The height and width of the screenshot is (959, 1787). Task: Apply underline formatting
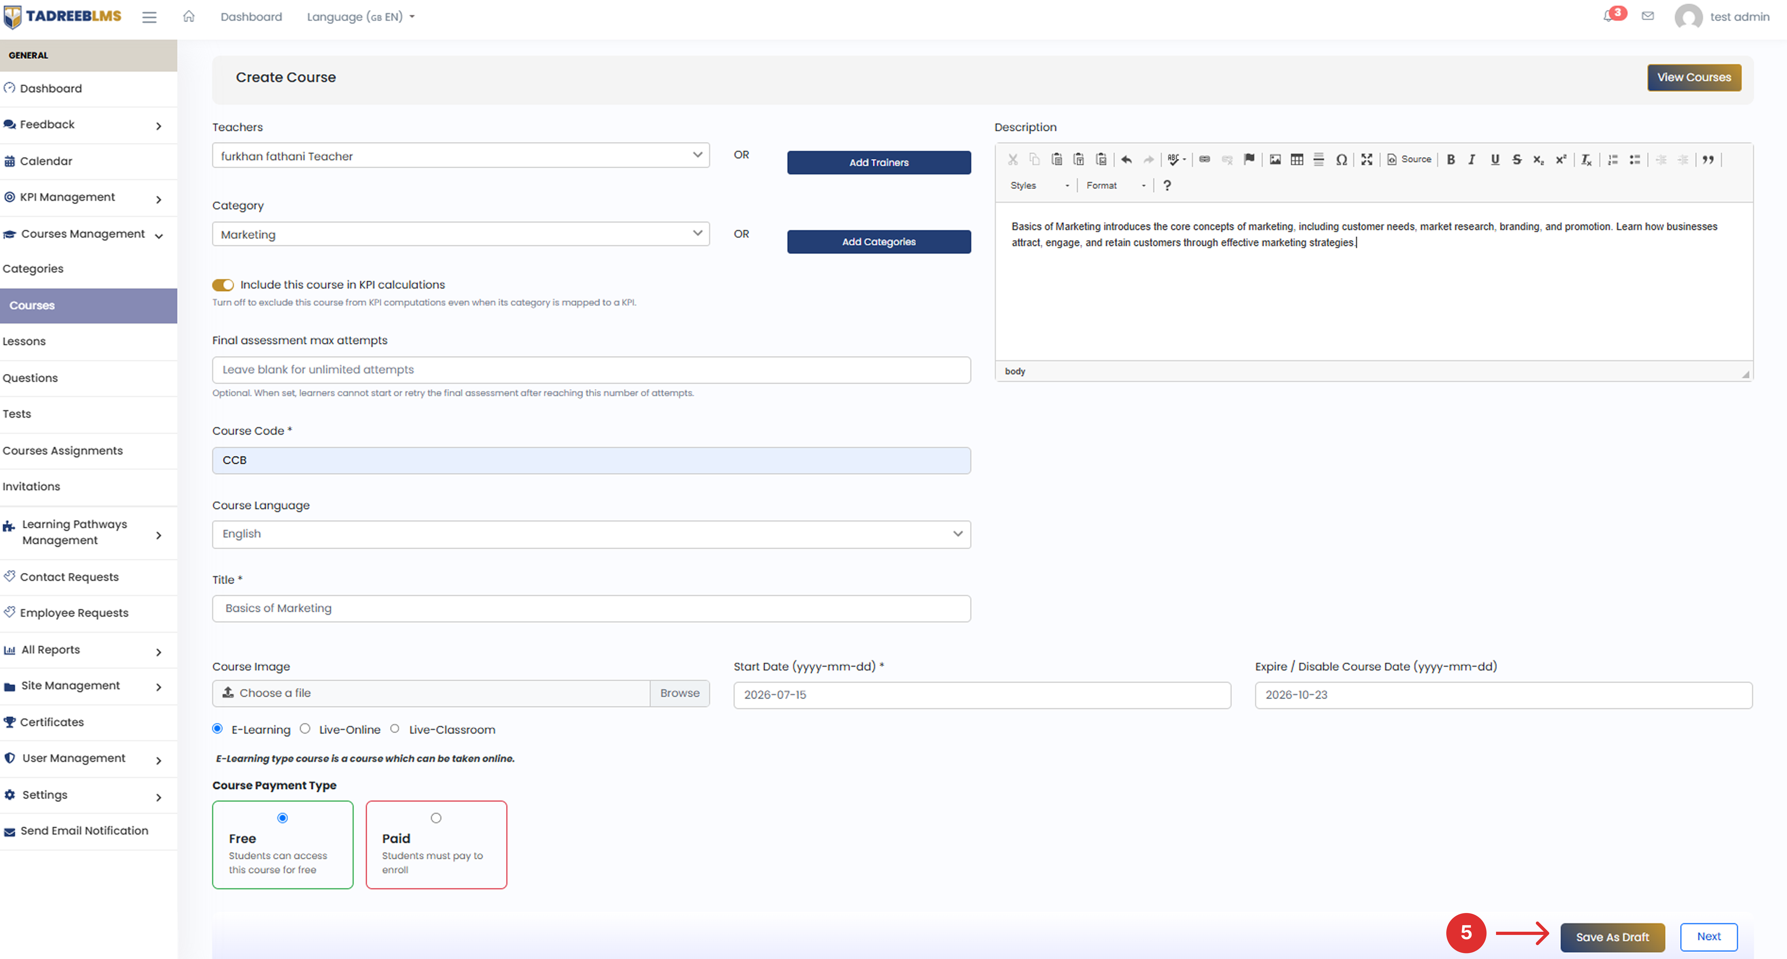1495,160
